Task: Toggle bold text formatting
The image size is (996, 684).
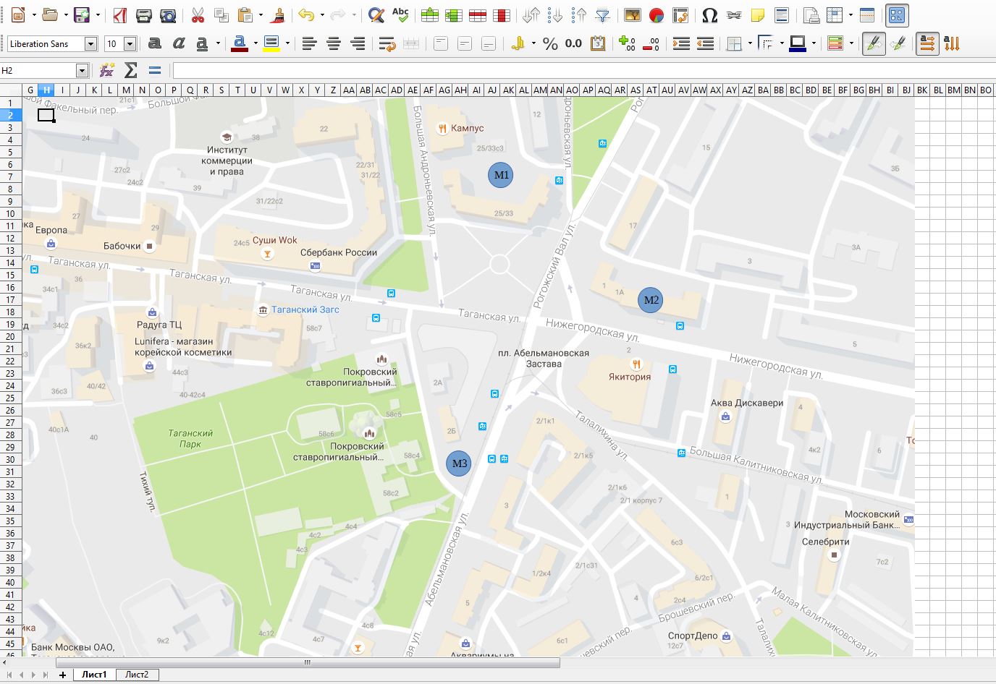Action: 154,44
